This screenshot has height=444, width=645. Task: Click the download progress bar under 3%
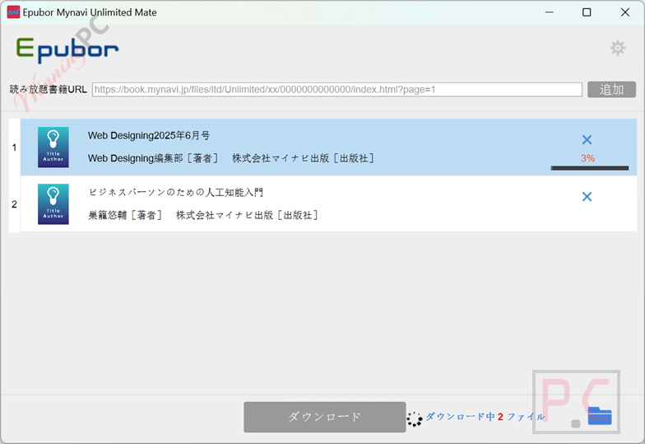(x=589, y=168)
